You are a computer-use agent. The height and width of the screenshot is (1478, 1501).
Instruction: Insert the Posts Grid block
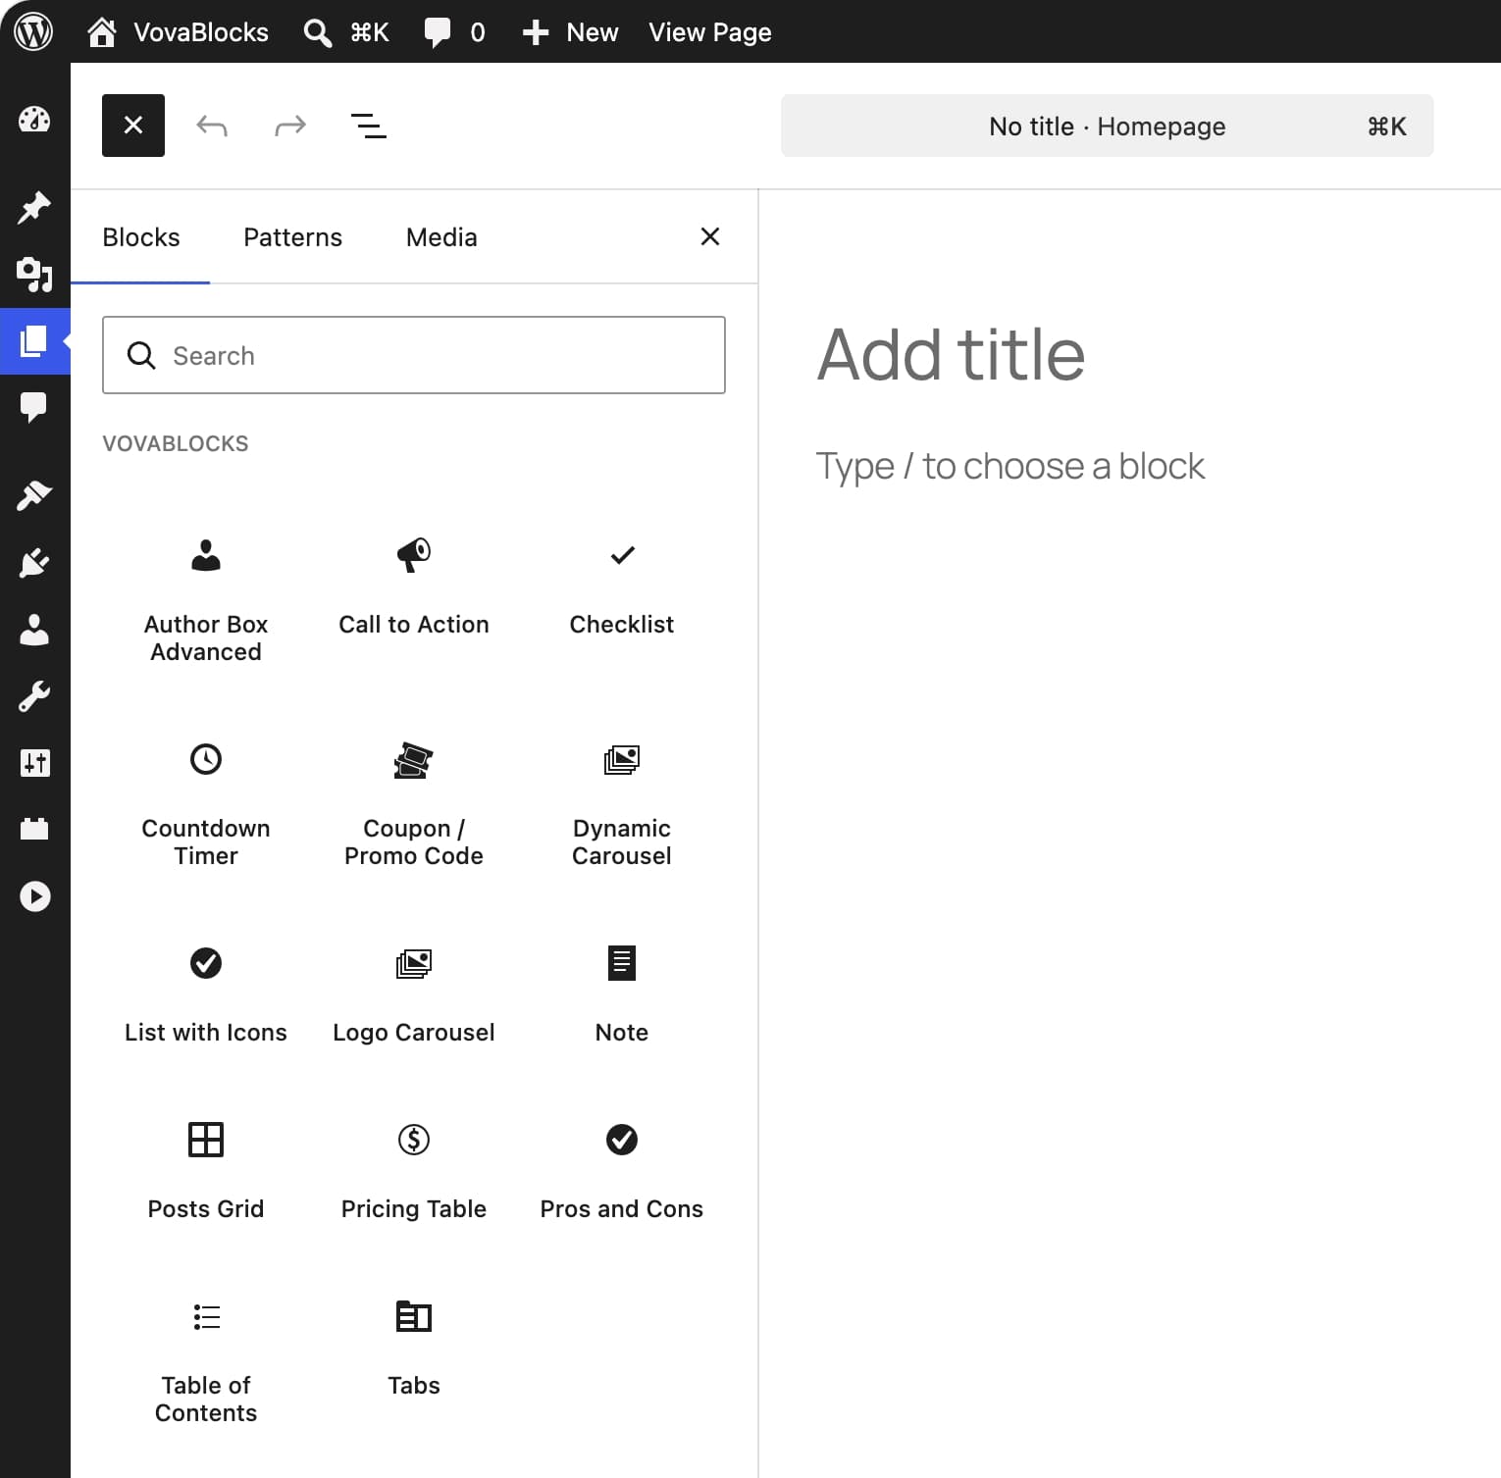pyautogui.click(x=206, y=1173)
